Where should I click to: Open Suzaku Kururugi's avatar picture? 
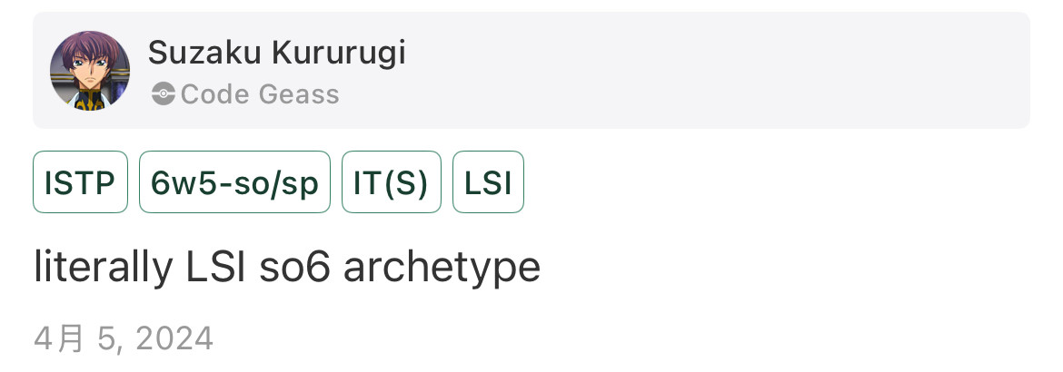(89, 71)
